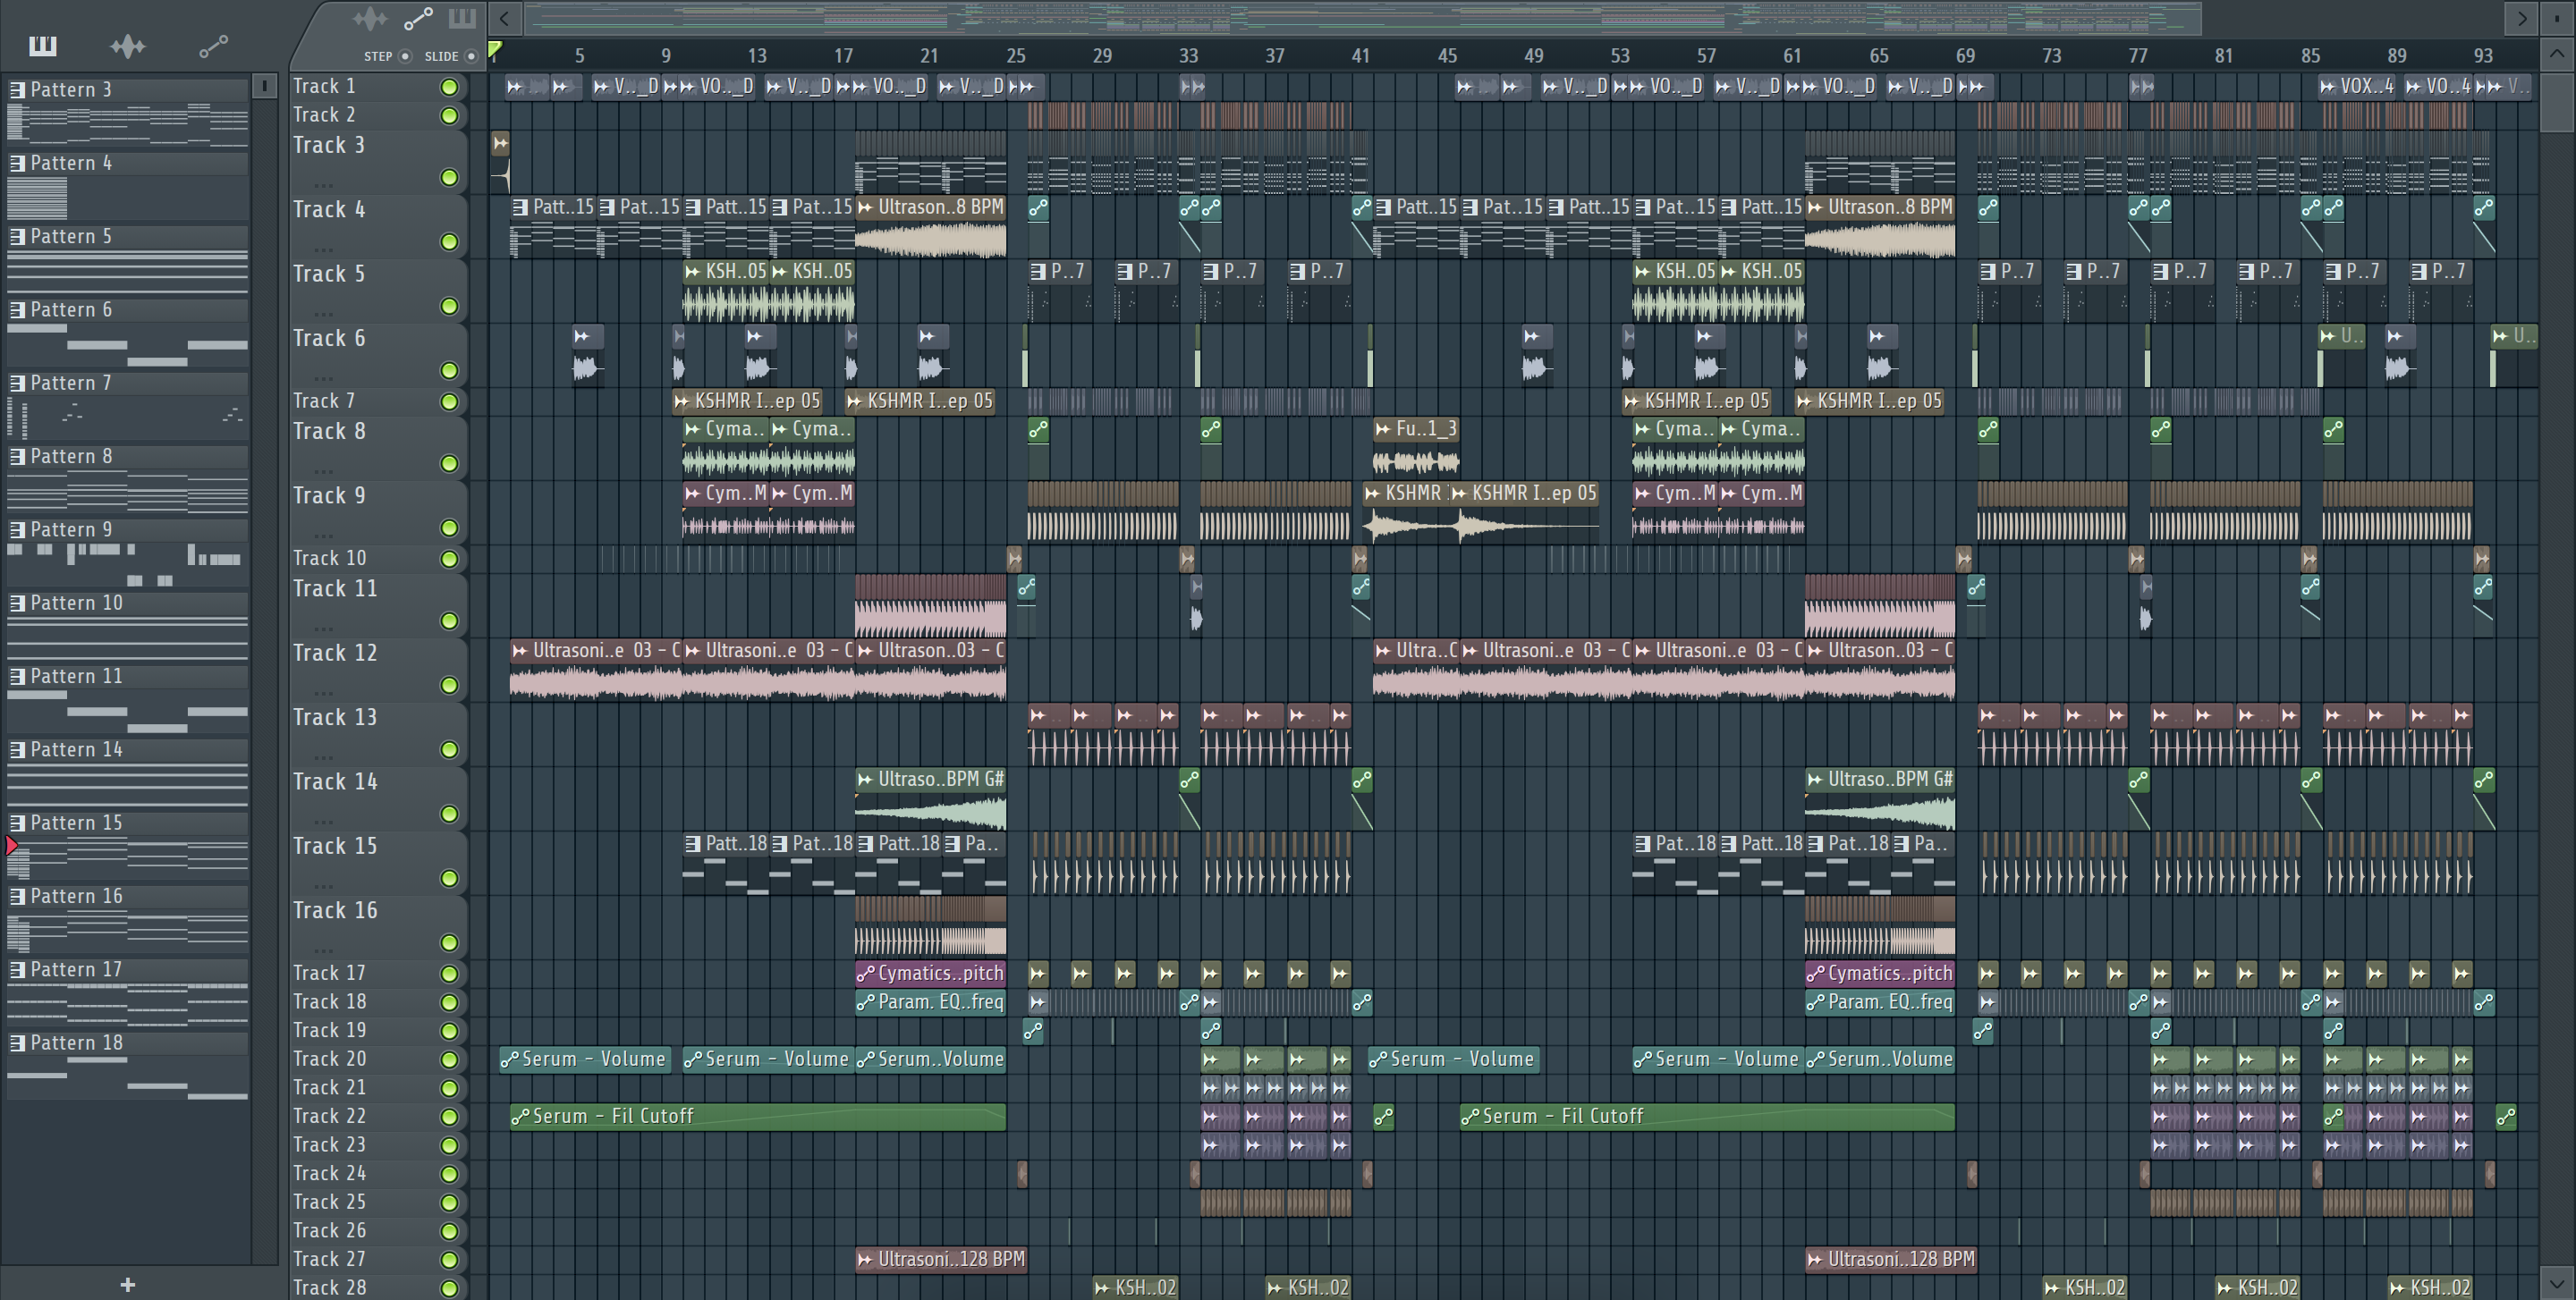Mute Track 1 with its green LED

pyautogui.click(x=450, y=87)
